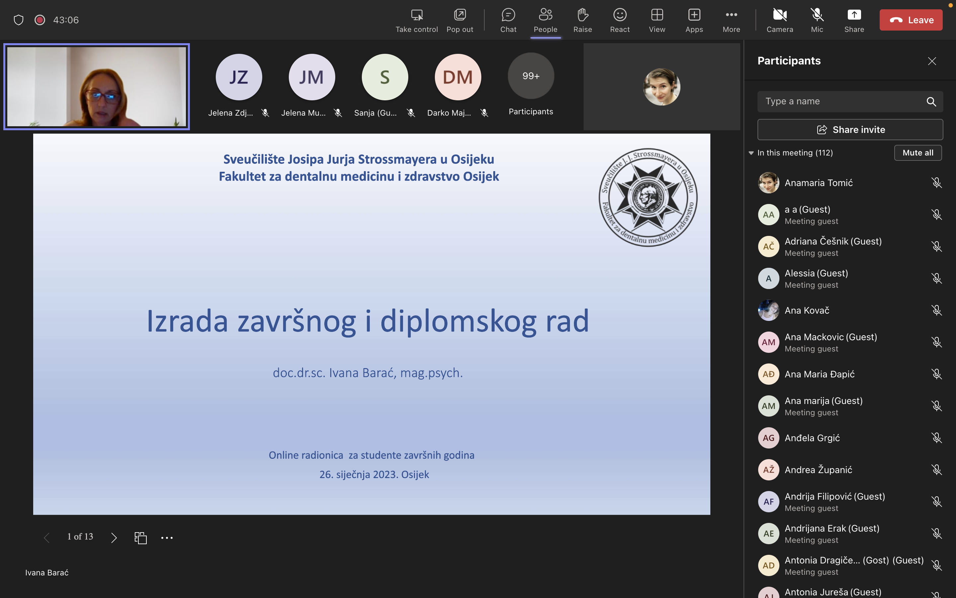The width and height of the screenshot is (956, 598).
Task: Click the Share invite button
Action: (850, 130)
